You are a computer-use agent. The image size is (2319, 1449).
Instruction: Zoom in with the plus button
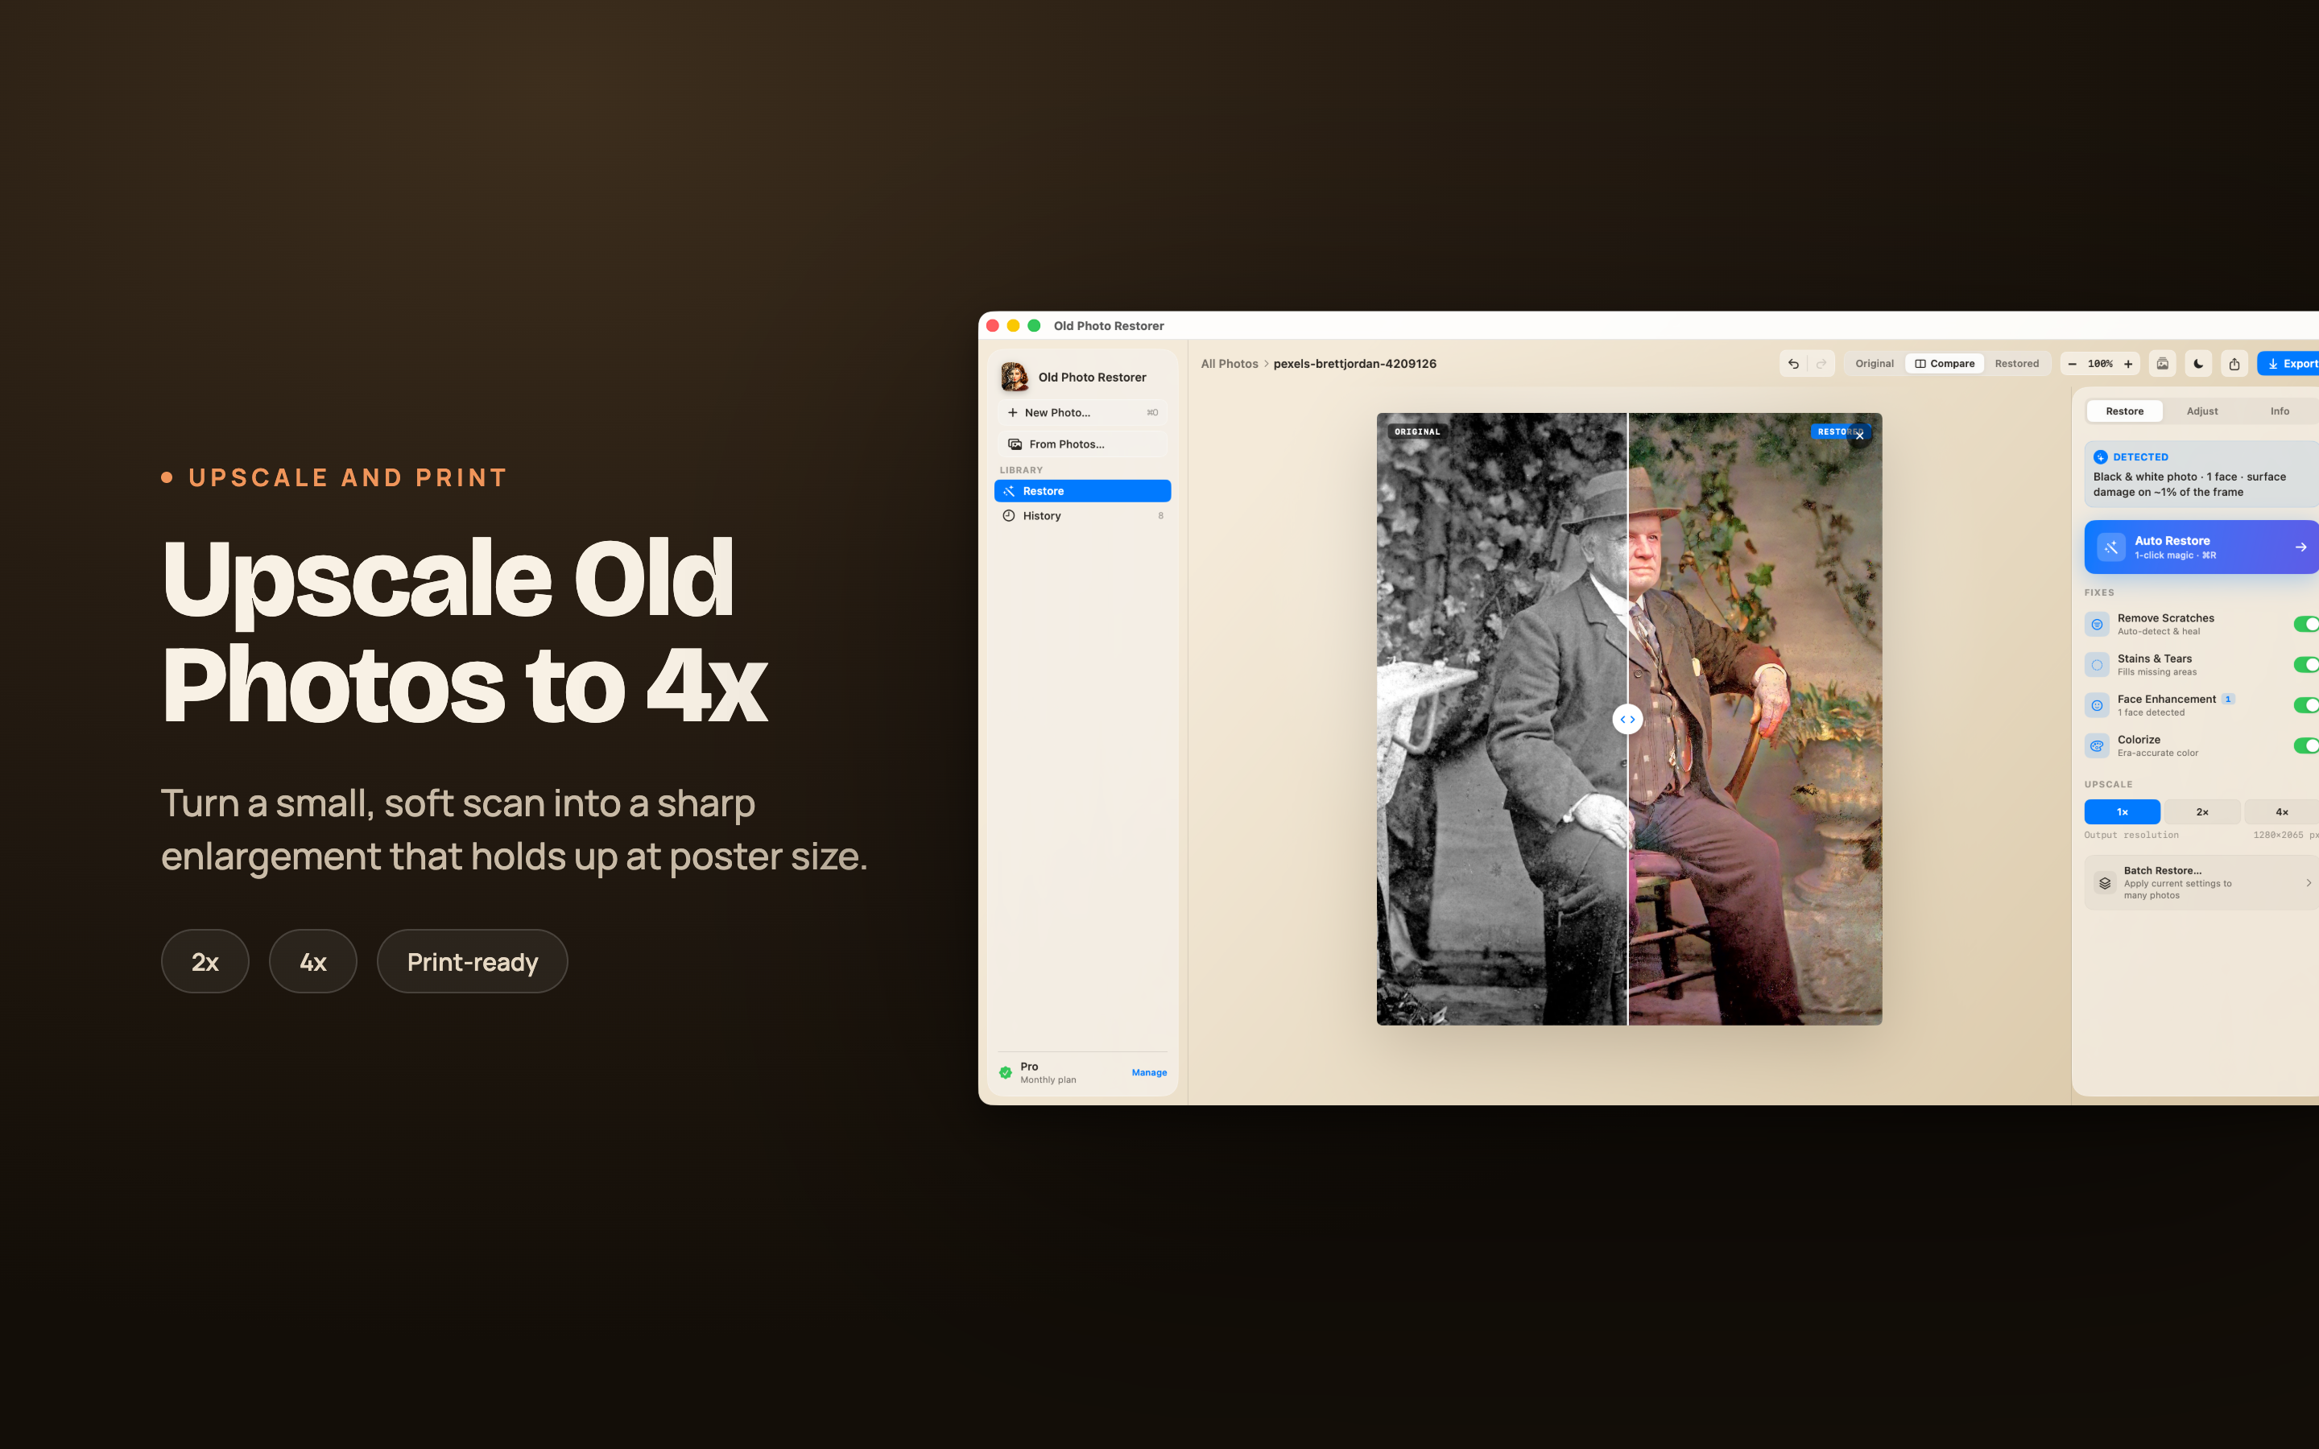(x=2128, y=364)
